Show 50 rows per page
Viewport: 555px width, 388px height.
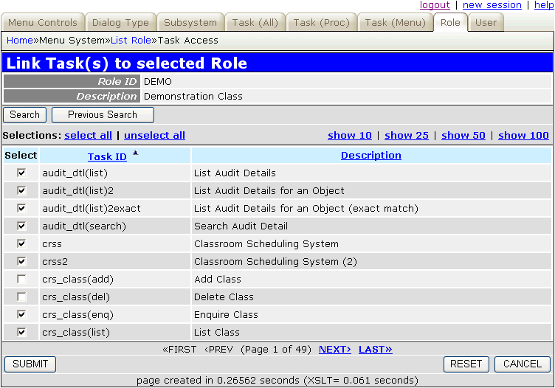(463, 136)
